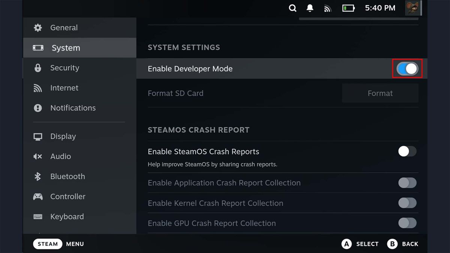Switch to the System settings section
Screen dimensions: 450x253
[x=65, y=48]
